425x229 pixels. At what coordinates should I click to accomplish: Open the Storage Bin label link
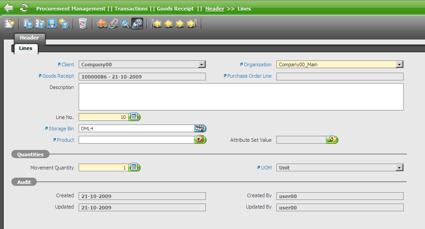pyautogui.click(x=61, y=129)
